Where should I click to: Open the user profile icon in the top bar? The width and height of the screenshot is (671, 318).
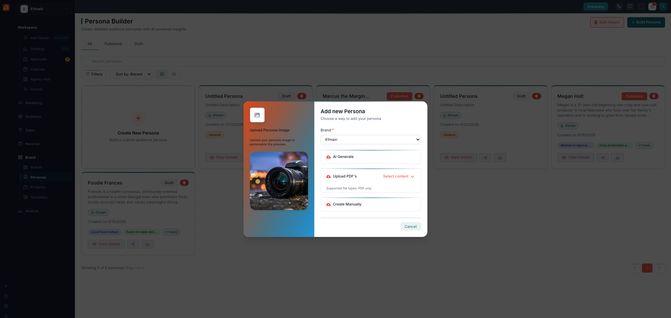click(663, 7)
